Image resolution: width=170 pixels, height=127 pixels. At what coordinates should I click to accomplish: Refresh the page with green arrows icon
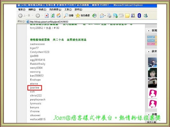click(x=53, y=16)
